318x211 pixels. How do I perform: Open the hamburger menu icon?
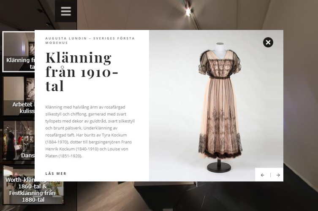(66, 11)
